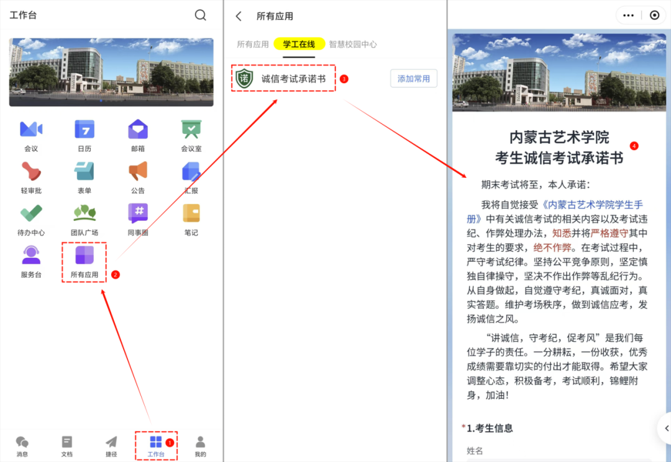This screenshot has width=671, height=462.
Task: Tap the back arrow on 所有应用 page
Action: pos(239,16)
